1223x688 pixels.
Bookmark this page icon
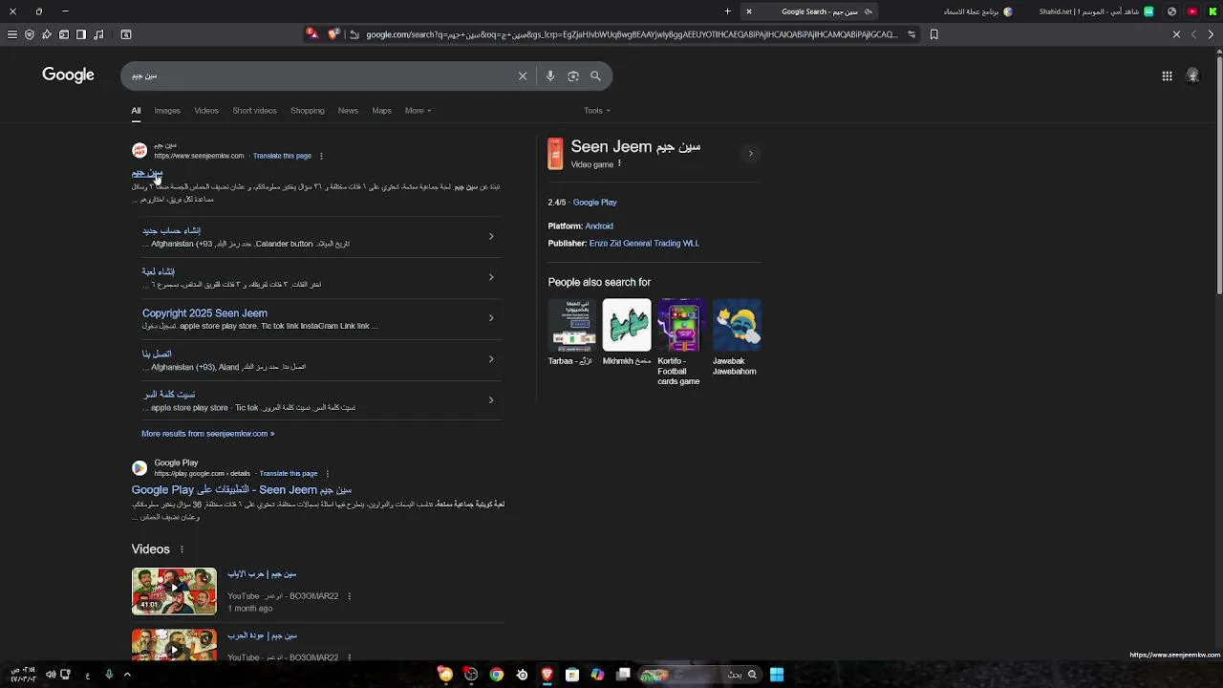point(933,34)
